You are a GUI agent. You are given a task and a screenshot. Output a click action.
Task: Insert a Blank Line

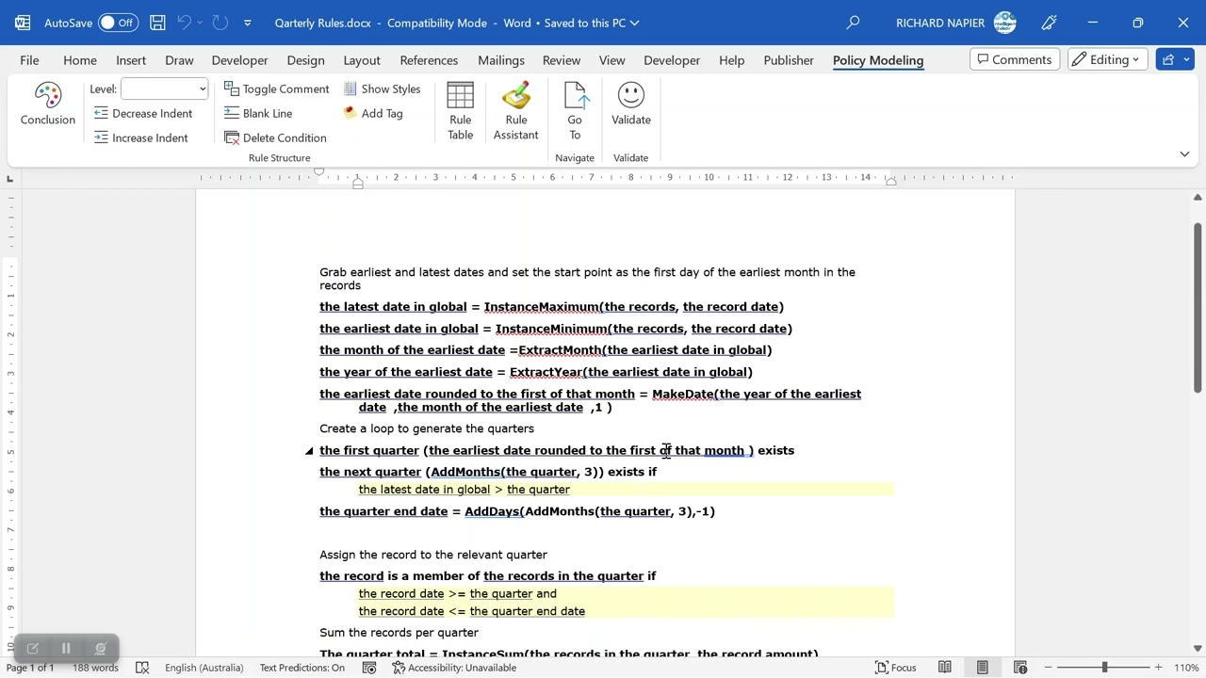click(258, 113)
